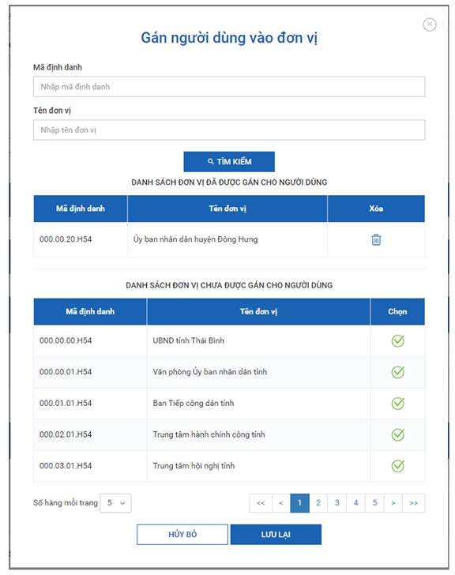
Task: Pick Ban Tiếp công dân tỉnh check icon
Action: (x=397, y=404)
